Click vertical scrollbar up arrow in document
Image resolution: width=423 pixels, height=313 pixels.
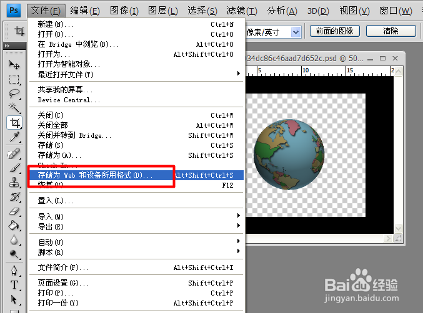398,71
